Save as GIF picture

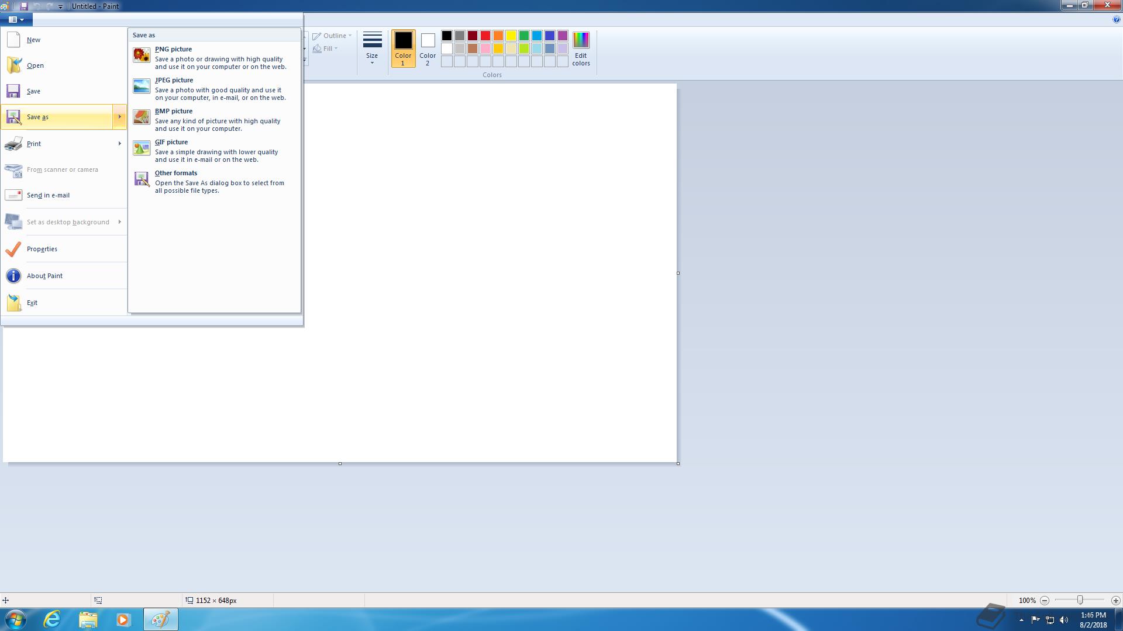pyautogui.click(x=214, y=150)
